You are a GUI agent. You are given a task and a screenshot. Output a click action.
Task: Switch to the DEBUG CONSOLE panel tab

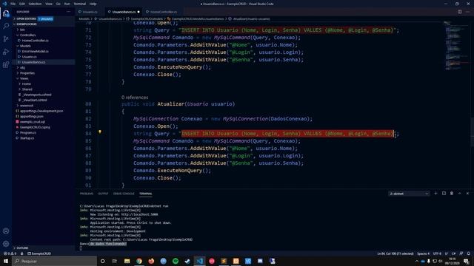[124, 194]
